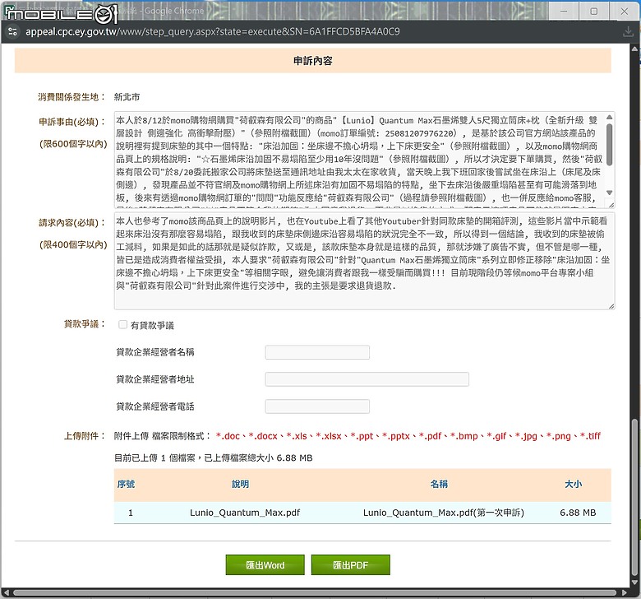Click the download icon in address bar

point(628,31)
